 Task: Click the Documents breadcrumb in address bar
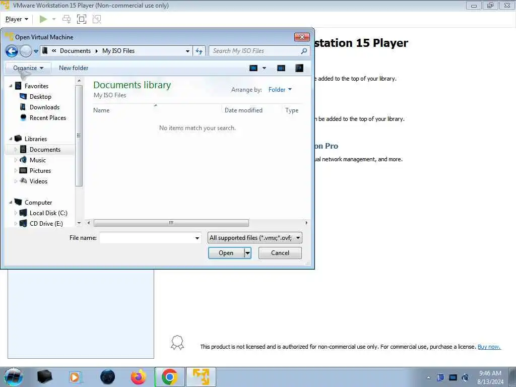tap(75, 51)
